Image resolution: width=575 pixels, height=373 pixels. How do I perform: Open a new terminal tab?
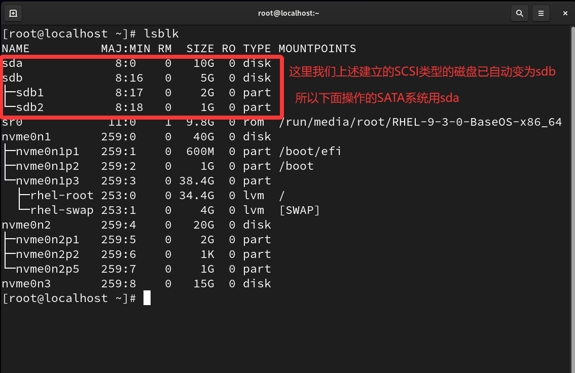coord(13,13)
